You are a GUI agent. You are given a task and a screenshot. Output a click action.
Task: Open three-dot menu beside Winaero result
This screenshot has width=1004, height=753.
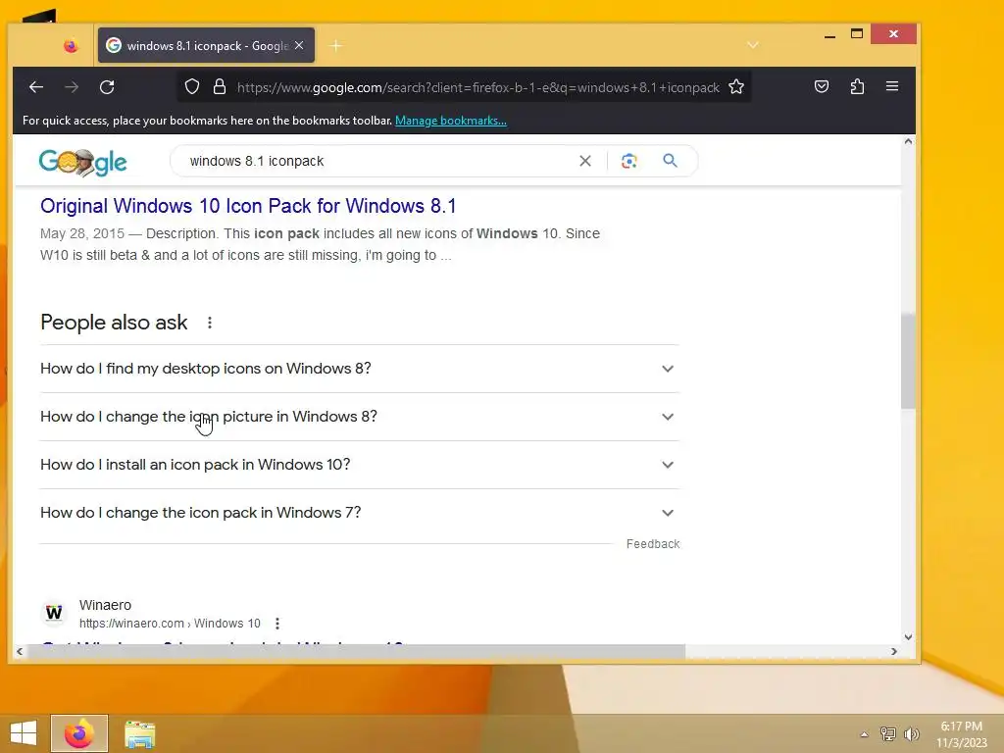[277, 623]
